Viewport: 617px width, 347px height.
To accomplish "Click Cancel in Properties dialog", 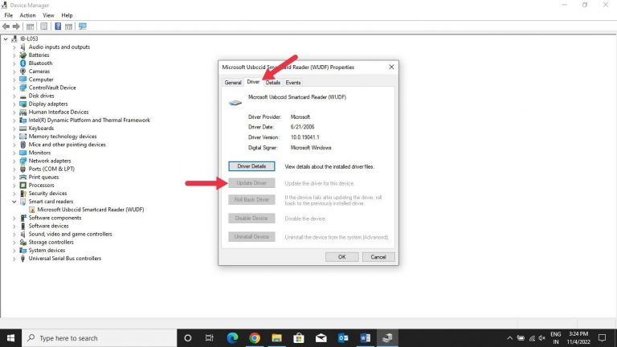I will click(378, 257).
